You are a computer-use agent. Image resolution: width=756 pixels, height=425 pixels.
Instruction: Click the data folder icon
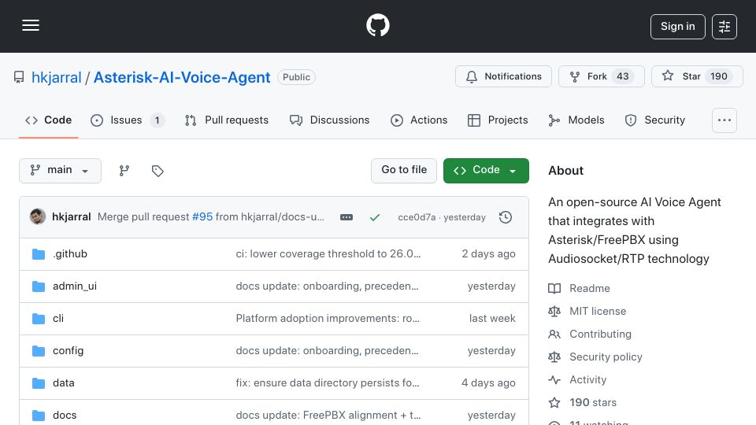39,383
